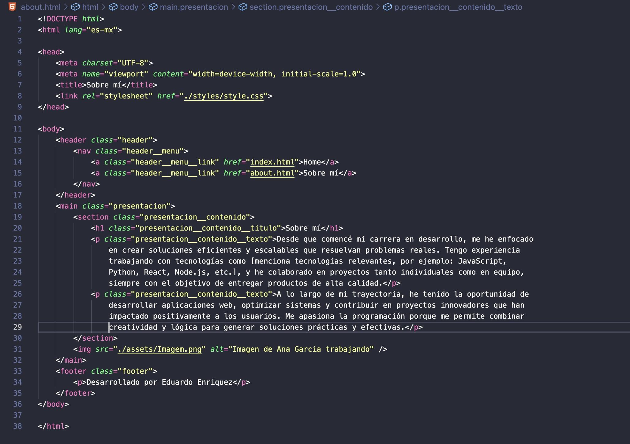Expand chevron after html breadcrumb
This screenshot has height=444, width=630.
[103, 7]
